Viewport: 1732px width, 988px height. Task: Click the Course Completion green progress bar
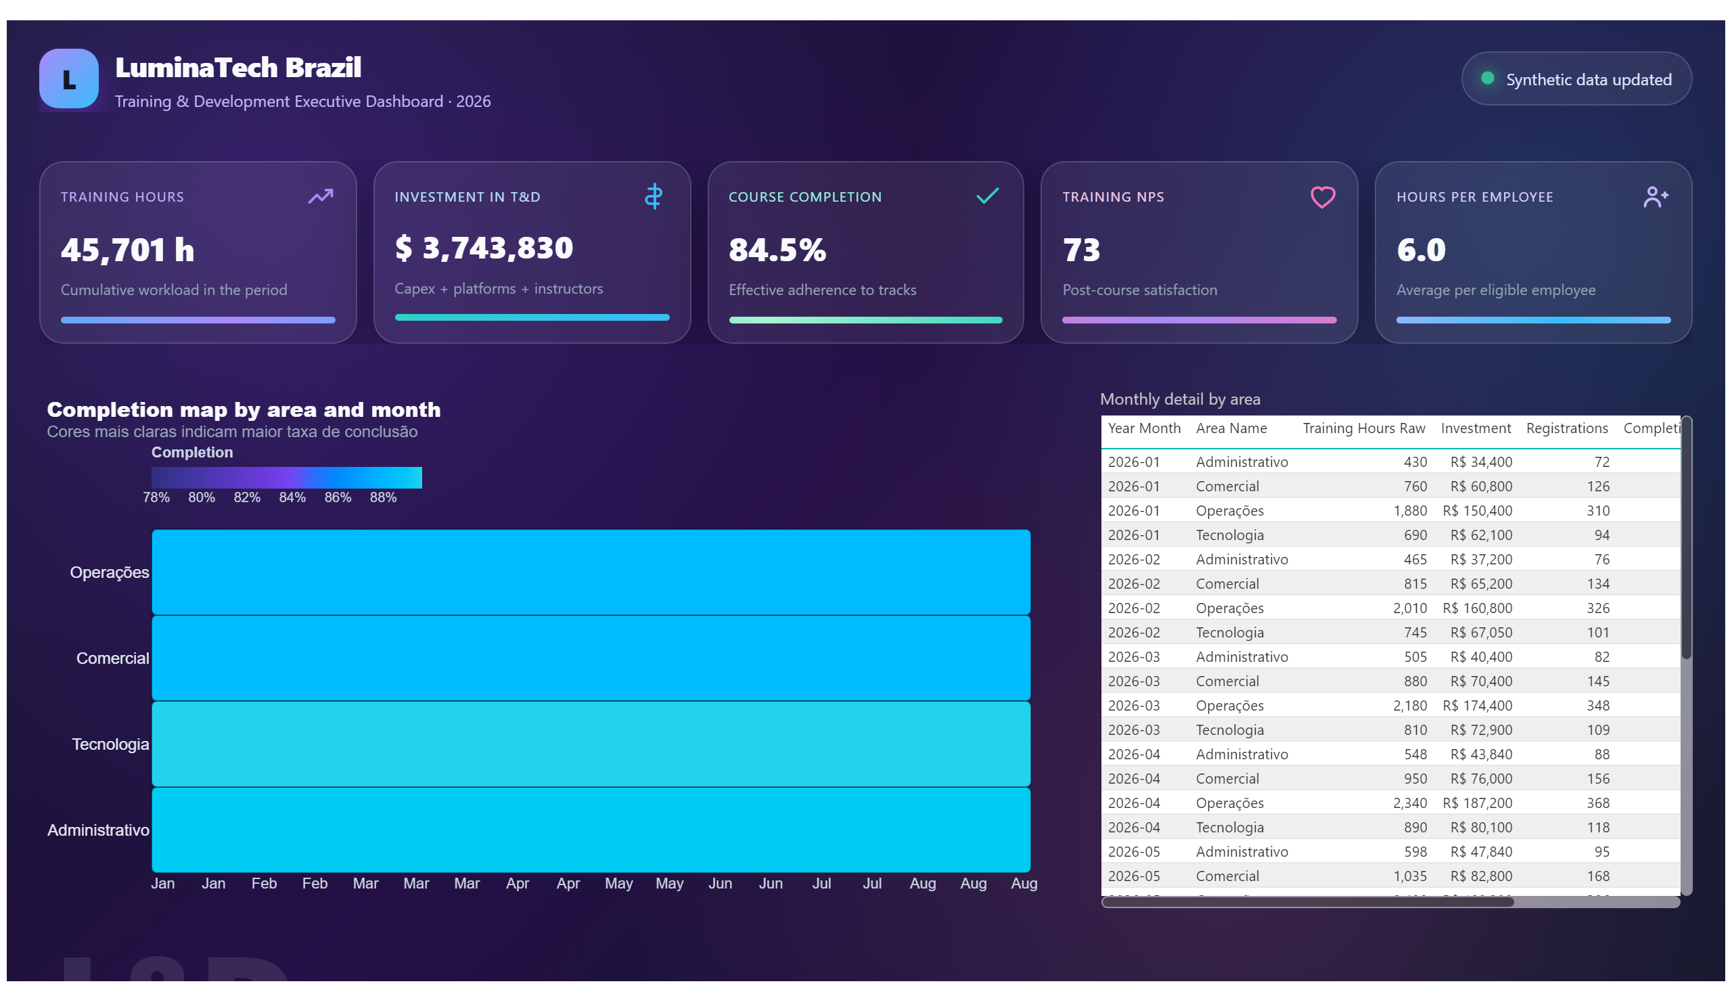tap(865, 319)
